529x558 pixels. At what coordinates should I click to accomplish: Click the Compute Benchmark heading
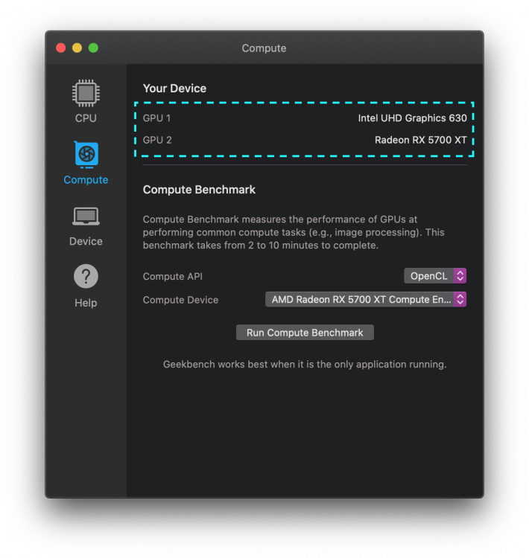click(199, 190)
